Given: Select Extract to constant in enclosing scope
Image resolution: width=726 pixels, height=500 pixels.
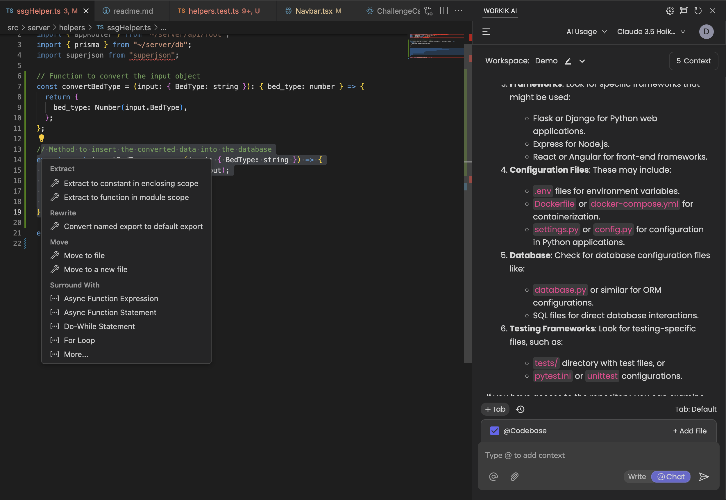Looking at the screenshot, I should point(126,183).
